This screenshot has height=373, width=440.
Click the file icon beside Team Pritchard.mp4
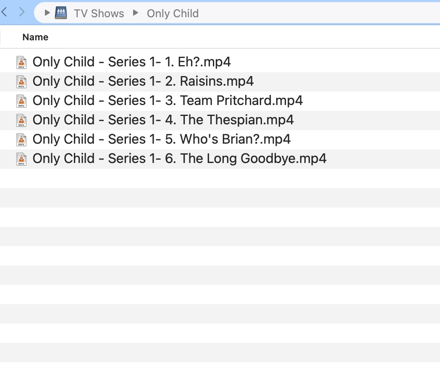[21, 101]
